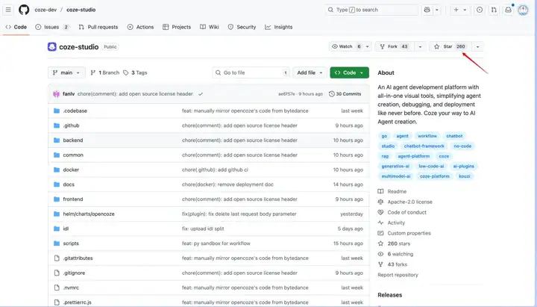537x307 pixels.
Task: Expand the Fork options dropdown arrow
Action: (x=420, y=46)
